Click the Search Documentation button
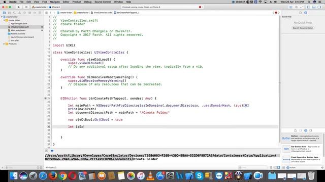 [x=303, y=28]
